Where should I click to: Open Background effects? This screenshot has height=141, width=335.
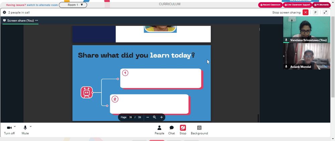point(199,130)
